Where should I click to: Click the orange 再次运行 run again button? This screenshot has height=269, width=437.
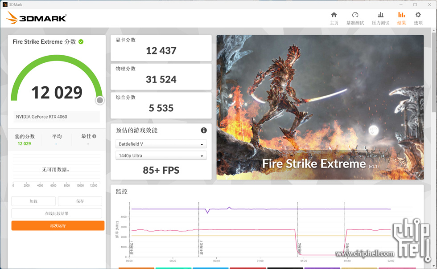[58, 225]
